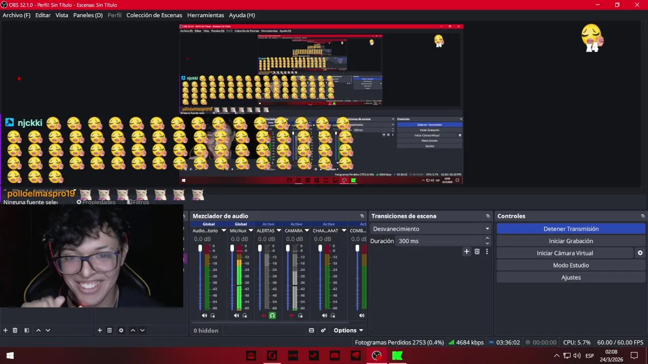
Task: Move source down arrow
Action: [x=142, y=330]
